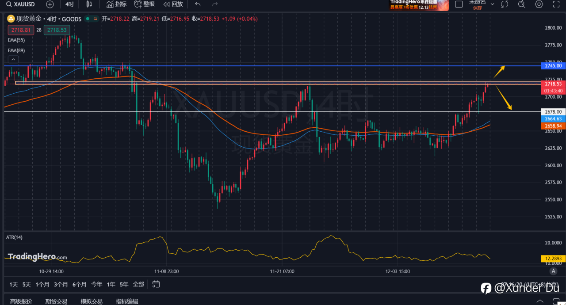Set time range to 6个月
Image resolution: width=566 pixels, height=305 pixels.
(x=80, y=284)
